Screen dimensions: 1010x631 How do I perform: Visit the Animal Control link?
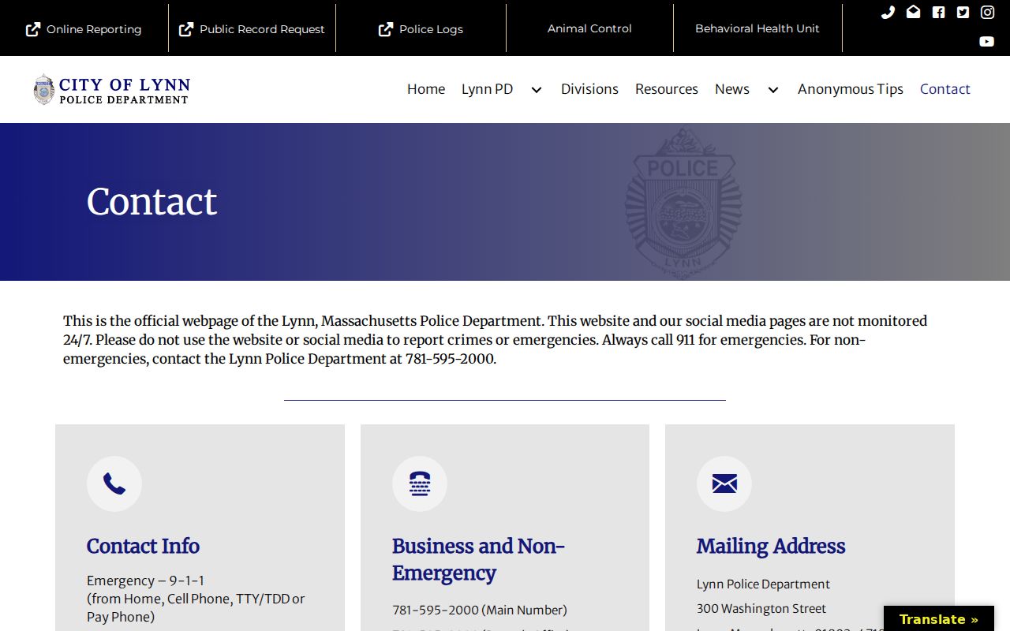point(589,28)
